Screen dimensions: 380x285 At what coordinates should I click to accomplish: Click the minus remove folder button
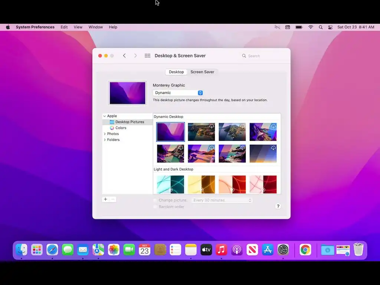click(x=113, y=199)
